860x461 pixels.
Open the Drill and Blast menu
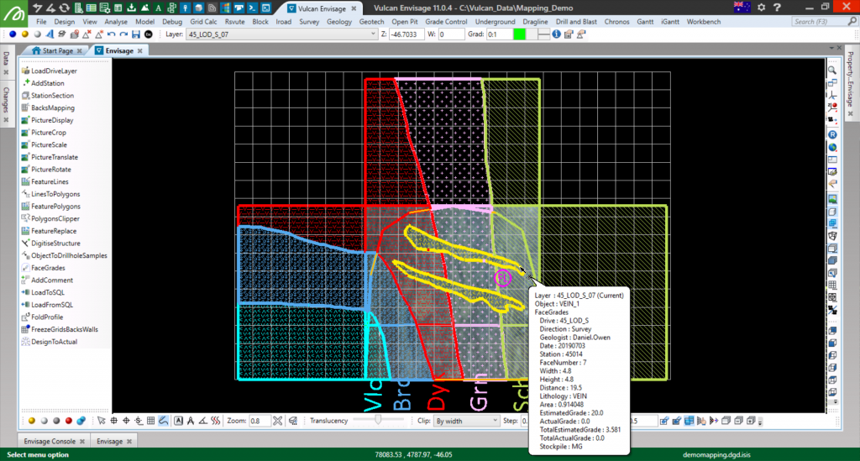pos(576,21)
